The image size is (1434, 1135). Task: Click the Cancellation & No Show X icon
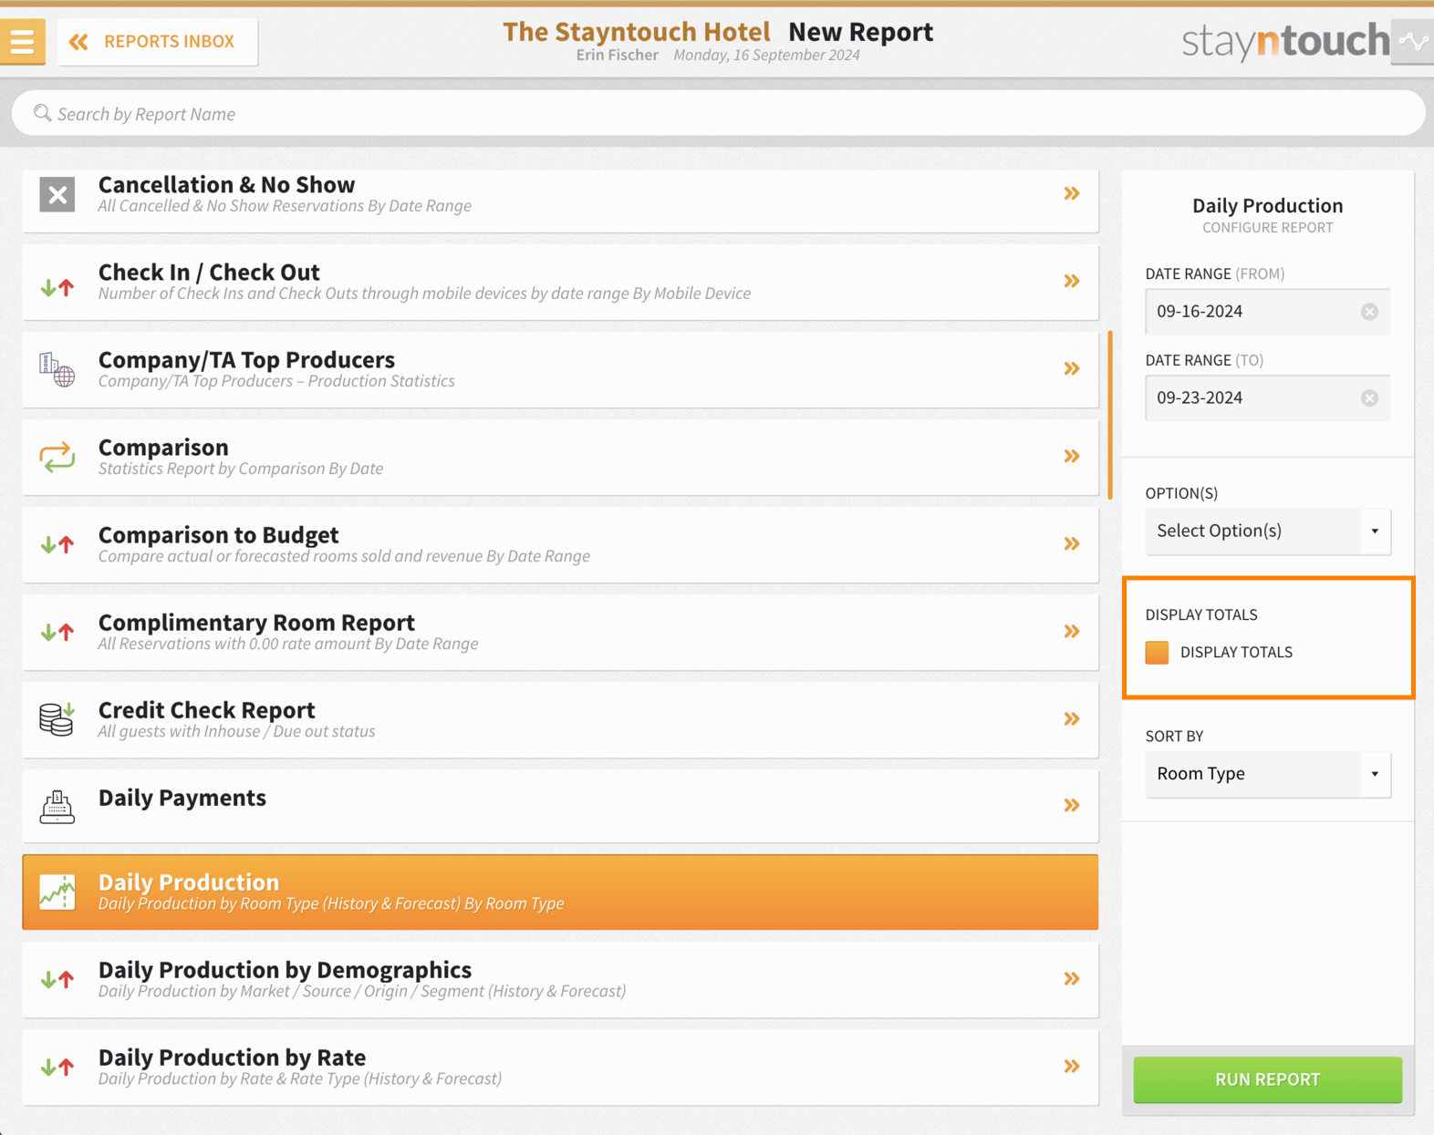57,194
